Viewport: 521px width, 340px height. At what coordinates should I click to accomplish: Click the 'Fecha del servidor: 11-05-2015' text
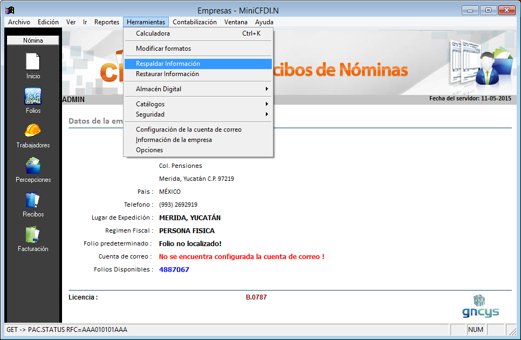470,98
